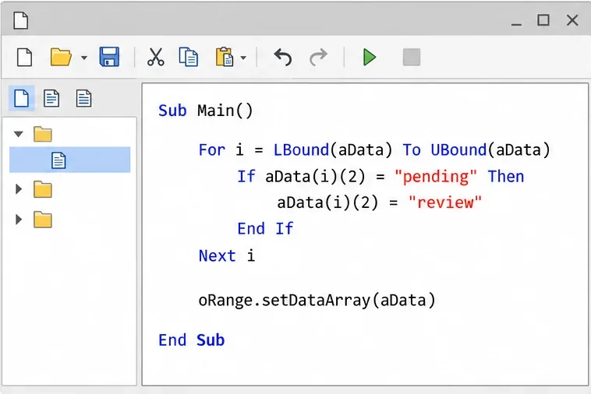Undo with the curved left arrow

click(x=283, y=57)
